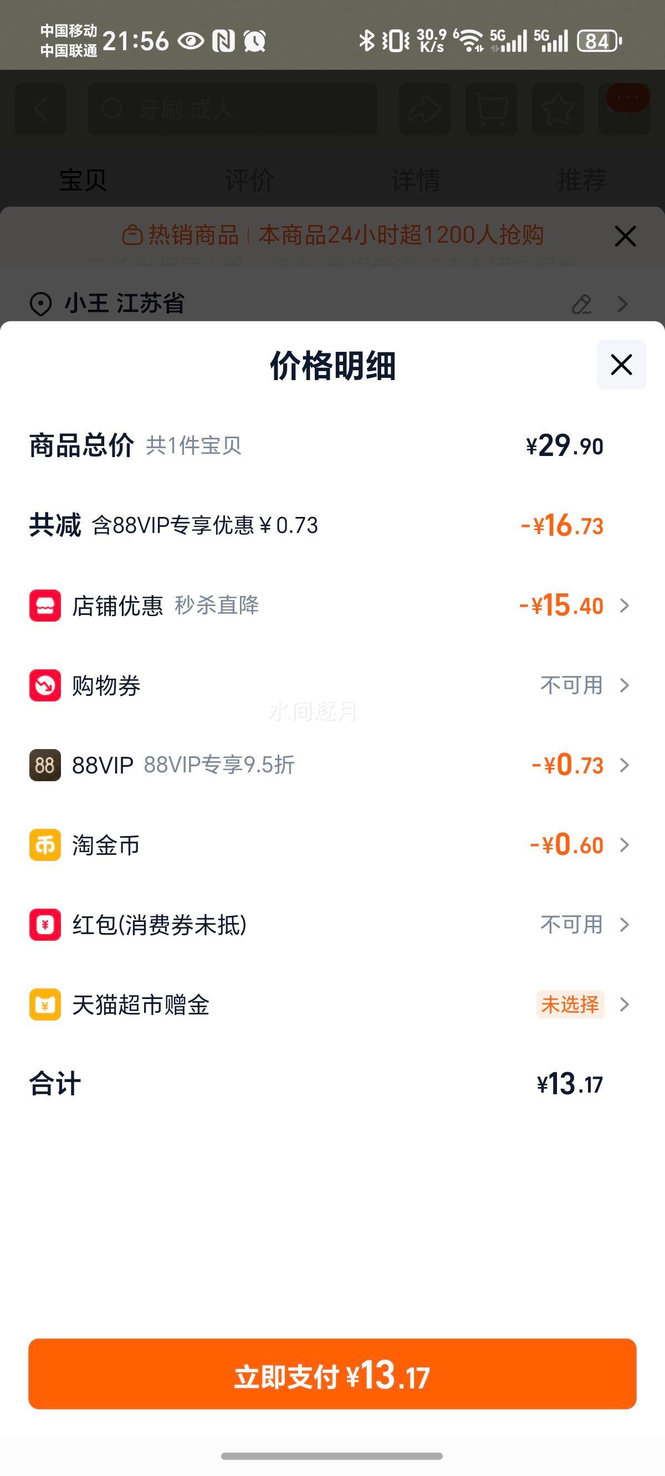Select 天猫超市赠金 未选择 option
The image size is (665, 1476).
570,1004
